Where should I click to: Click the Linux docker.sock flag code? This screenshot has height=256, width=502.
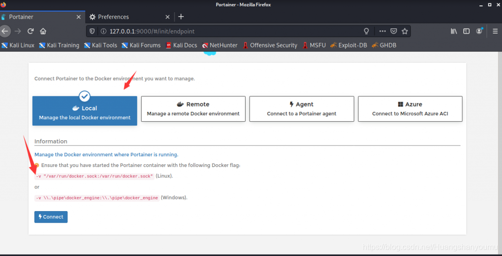point(95,176)
